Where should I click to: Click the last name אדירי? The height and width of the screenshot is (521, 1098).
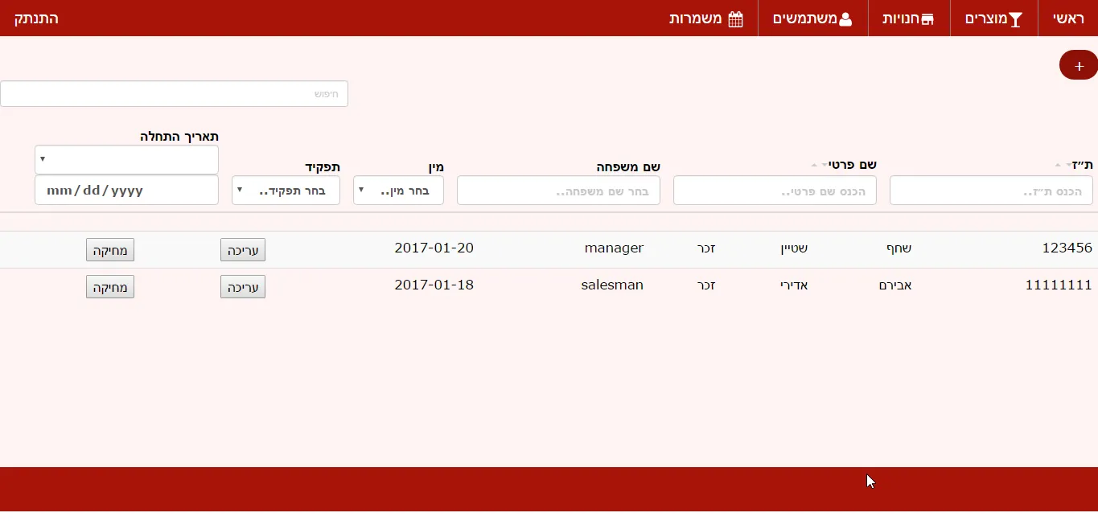coord(795,285)
